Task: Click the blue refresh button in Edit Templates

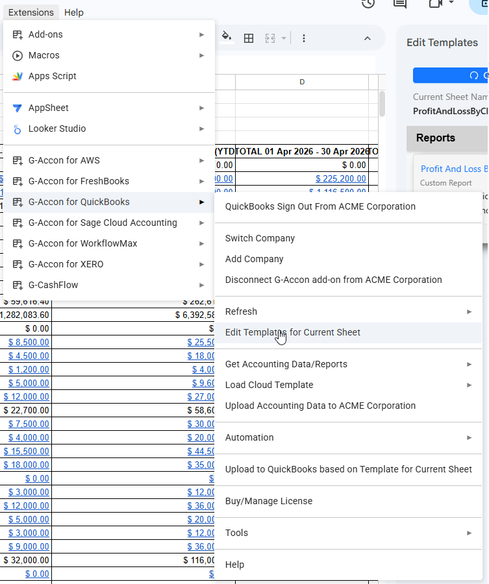Action: [x=451, y=75]
